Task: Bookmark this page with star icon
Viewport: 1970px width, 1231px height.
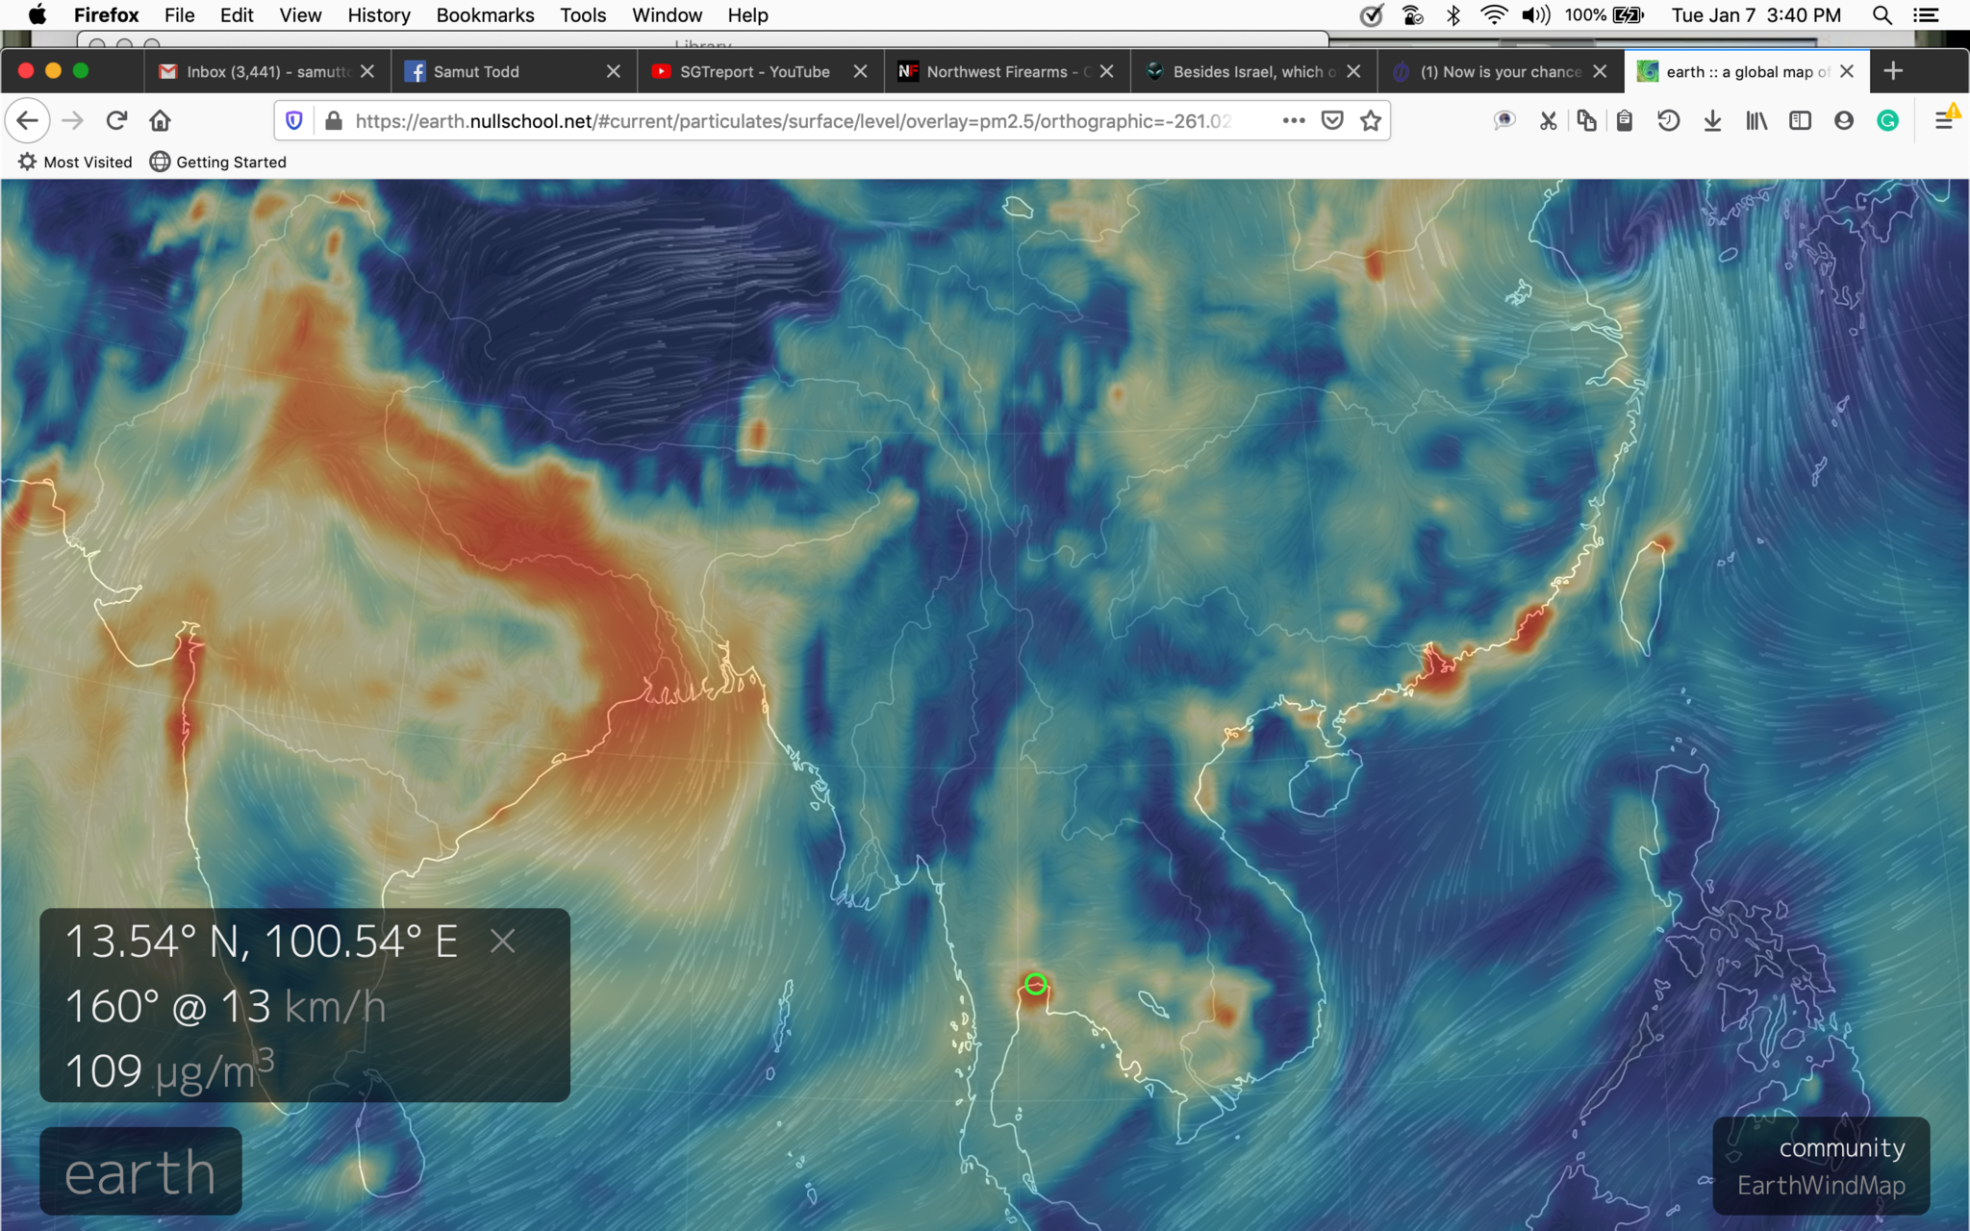Action: [1371, 121]
